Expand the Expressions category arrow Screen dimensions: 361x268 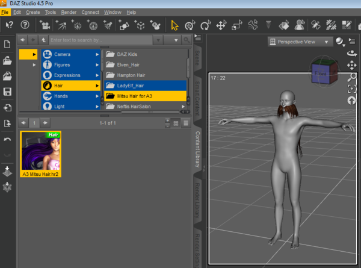click(97, 75)
